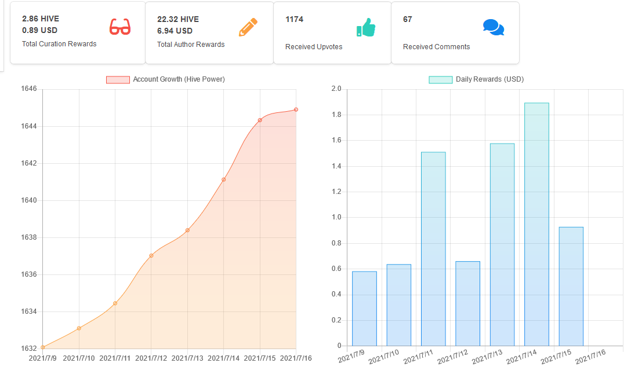The height and width of the screenshot is (385, 631).
Task: Click the green thumbs-up upvotes icon
Action: pos(366,27)
